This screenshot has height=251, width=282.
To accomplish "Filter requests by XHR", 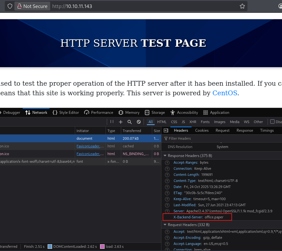I will 193,122.
